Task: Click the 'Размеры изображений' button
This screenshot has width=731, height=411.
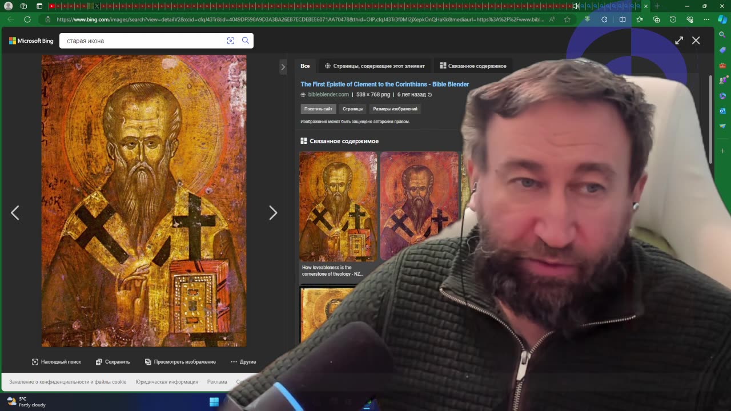Action: pos(395,108)
